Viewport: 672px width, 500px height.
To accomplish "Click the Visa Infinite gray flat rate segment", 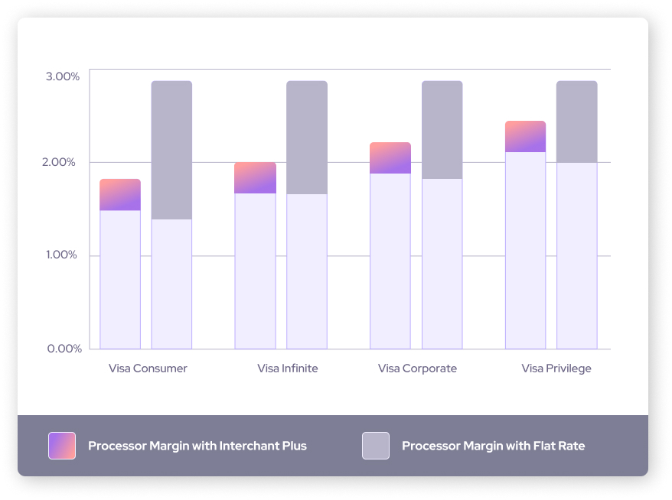I will (307, 138).
